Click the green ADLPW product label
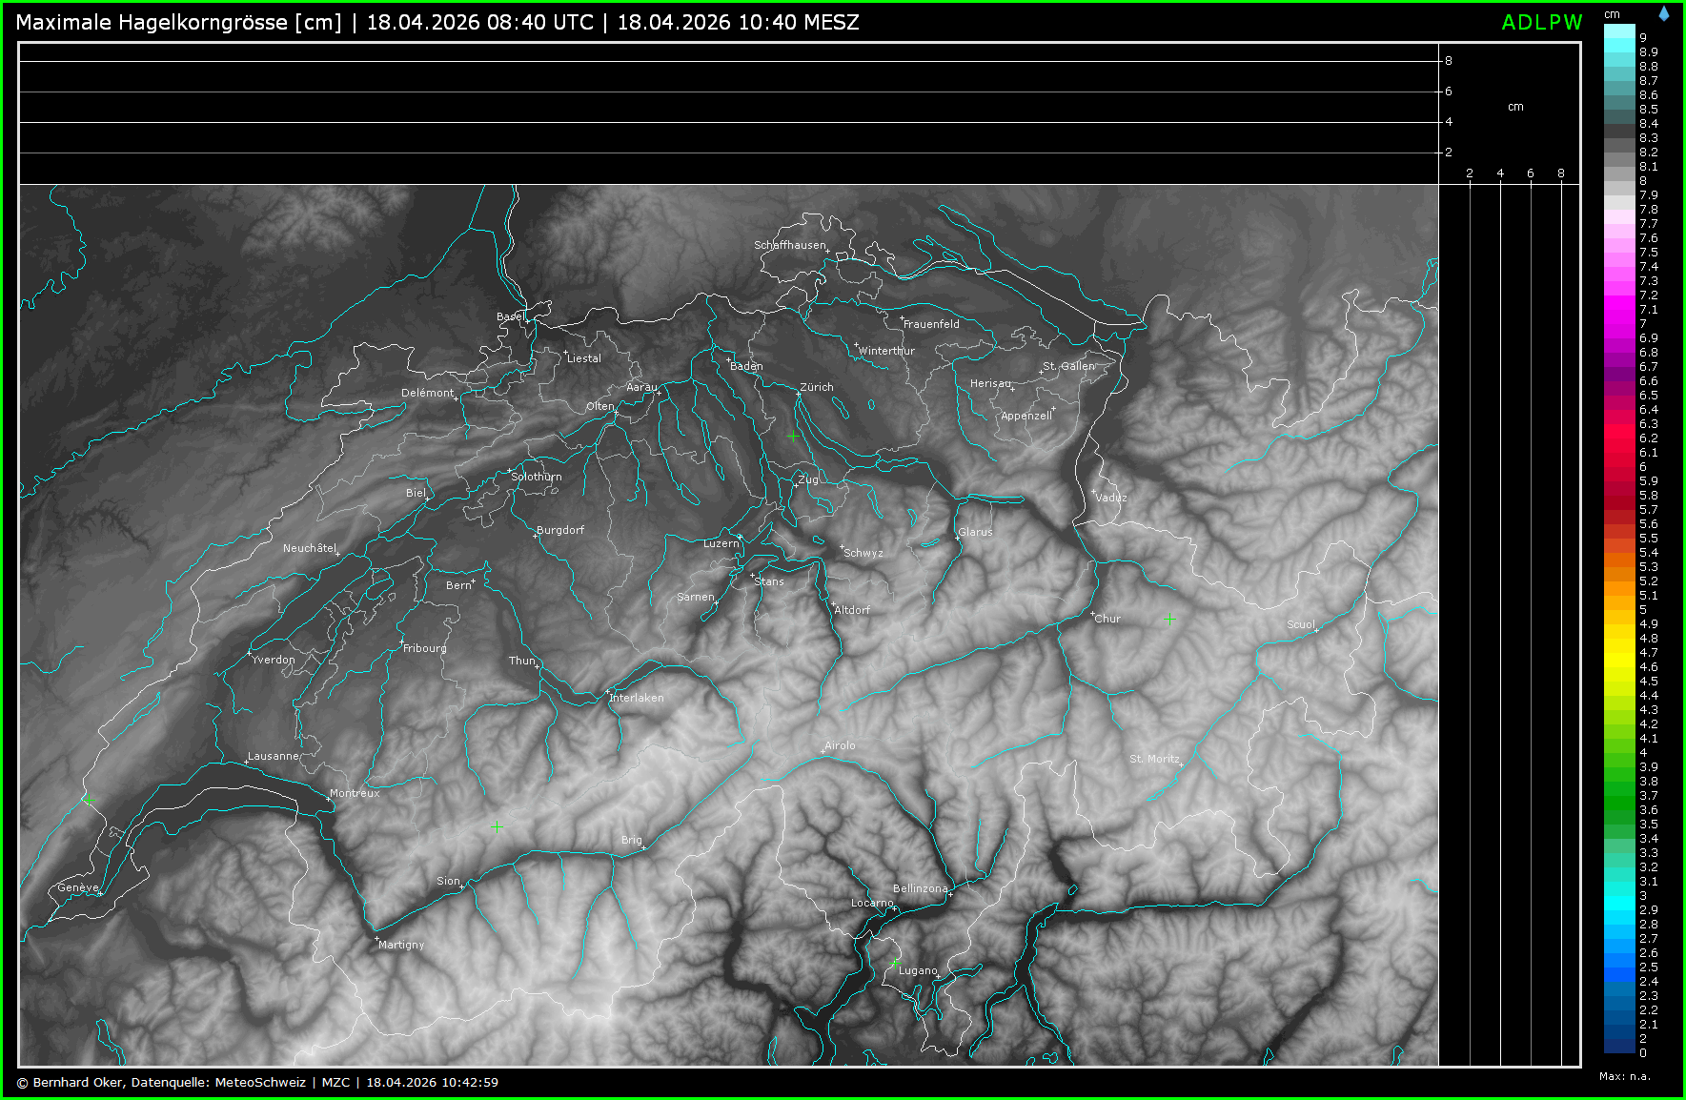 1541,22
